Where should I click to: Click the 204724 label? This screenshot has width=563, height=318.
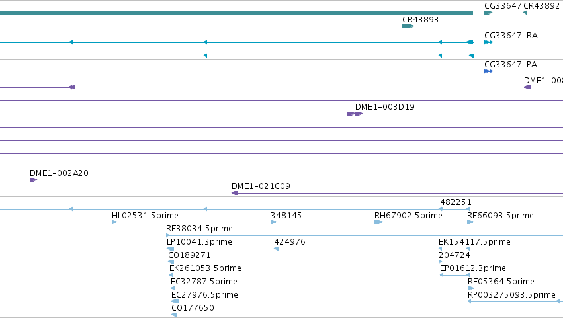pyautogui.click(x=455, y=255)
